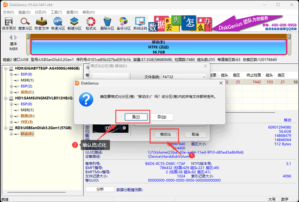The width and height of the screenshot is (299, 202).
Task: Click the blue 移动 label in details
Action: [287, 120]
